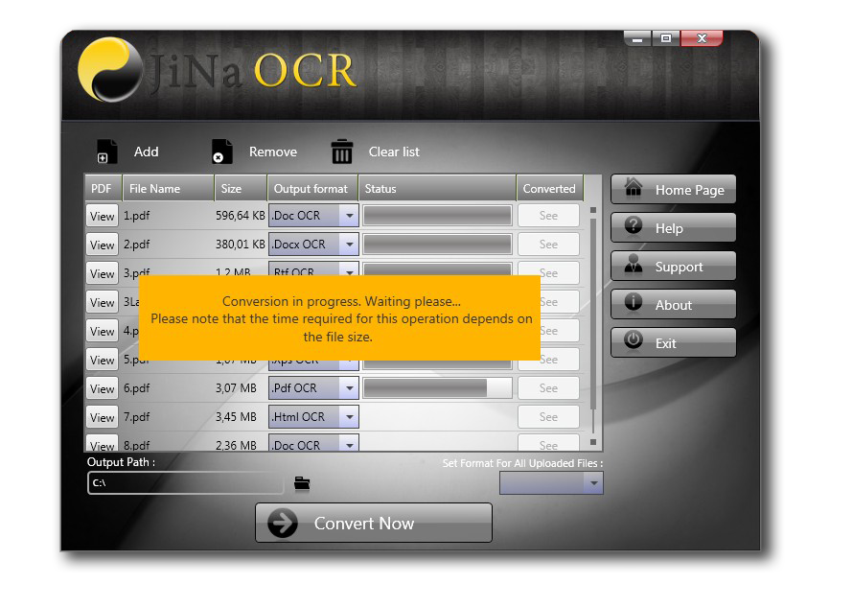Click the Exit power icon
Screen dimensions: 853x607
(634, 340)
